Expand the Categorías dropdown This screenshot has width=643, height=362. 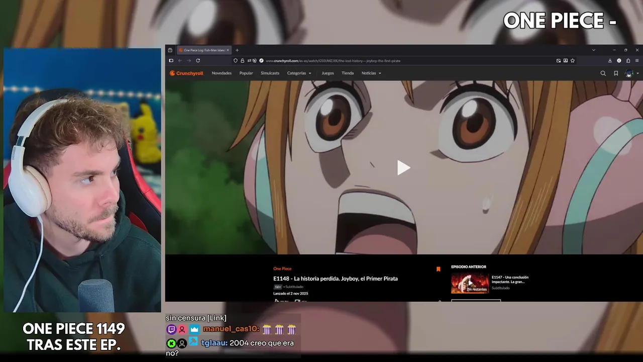pos(299,73)
